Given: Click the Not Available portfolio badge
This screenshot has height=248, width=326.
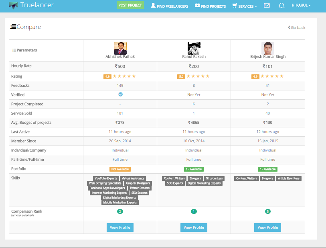Looking at the screenshot, I should (x=120, y=169).
